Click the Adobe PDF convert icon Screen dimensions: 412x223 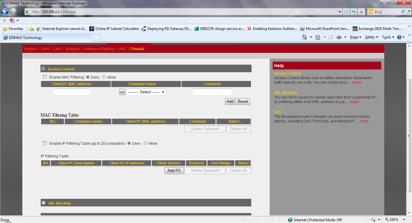[12, 21]
